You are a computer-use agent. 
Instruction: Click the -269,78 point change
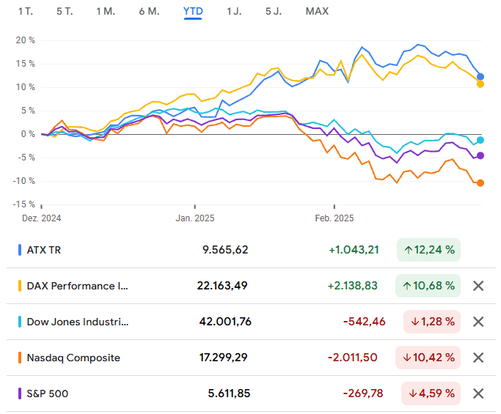tap(363, 393)
